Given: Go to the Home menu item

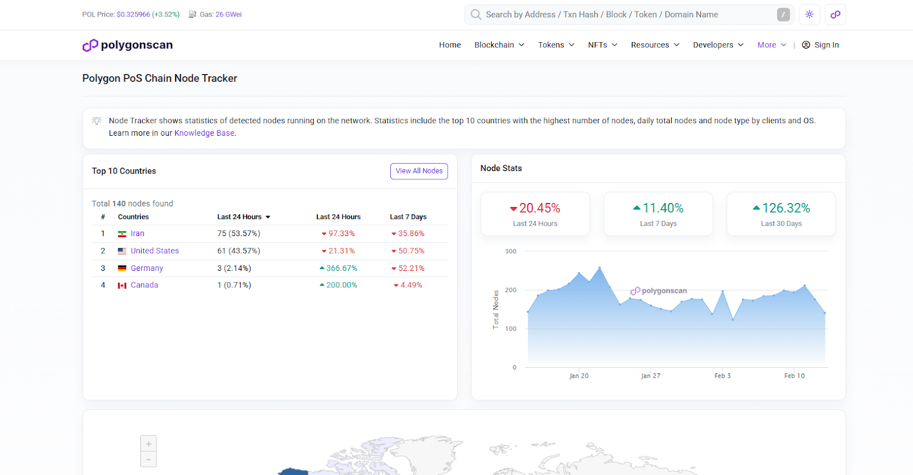Looking at the screenshot, I should pos(450,45).
